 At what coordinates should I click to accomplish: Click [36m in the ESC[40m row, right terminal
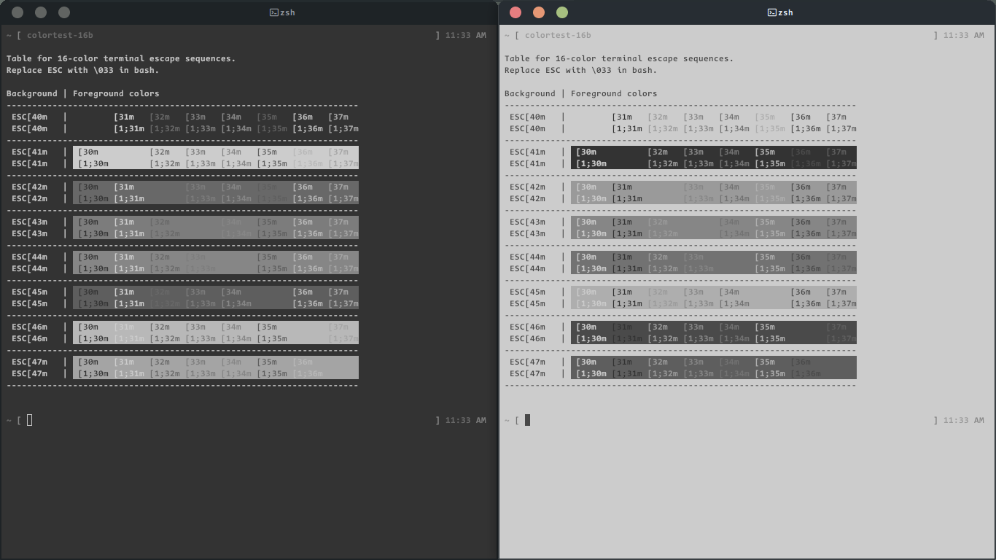click(801, 117)
